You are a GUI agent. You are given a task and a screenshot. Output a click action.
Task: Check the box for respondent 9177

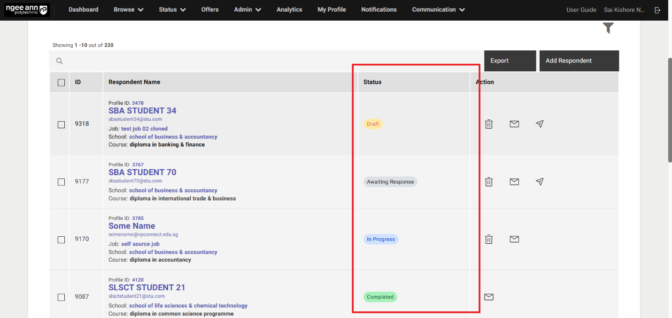pos(61,182)
